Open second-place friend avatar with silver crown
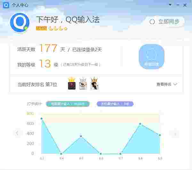Image resolution: width=192 pixels, height=170 pixels. tap(83, 83)
